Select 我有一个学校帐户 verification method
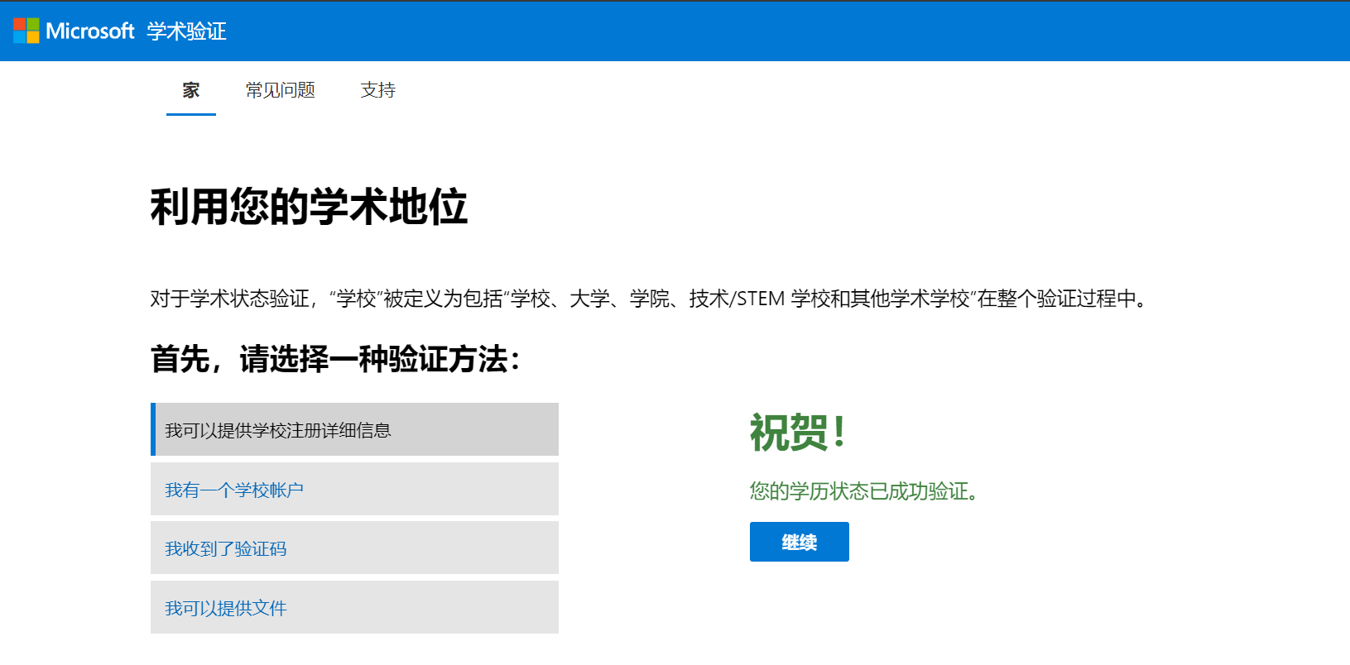Image resolution: width=1350 pixels, height=665 pixels. pos(354,489)
